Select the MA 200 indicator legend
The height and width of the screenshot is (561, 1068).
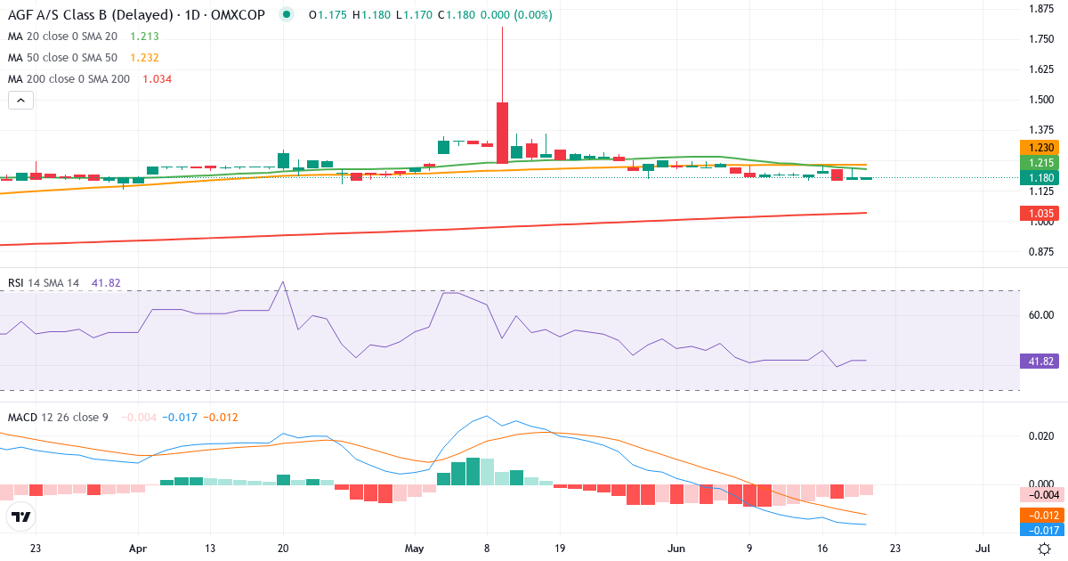click(69, 79)
